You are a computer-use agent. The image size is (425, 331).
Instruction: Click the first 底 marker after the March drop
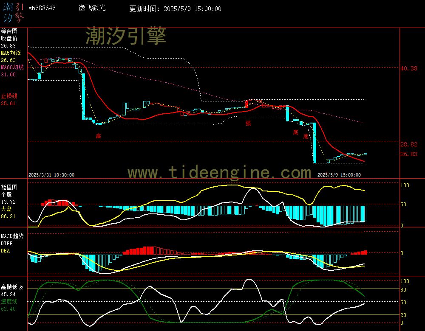[x=99, y=136]
